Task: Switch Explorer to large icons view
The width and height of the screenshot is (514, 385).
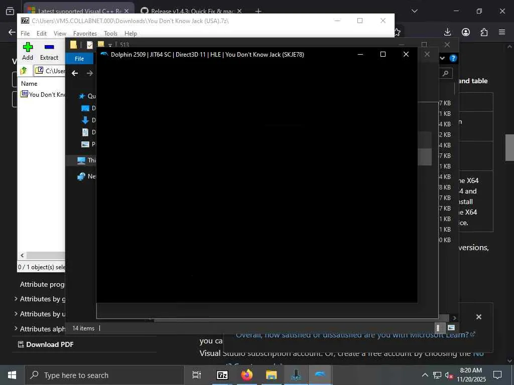Action: click(451, 328)
